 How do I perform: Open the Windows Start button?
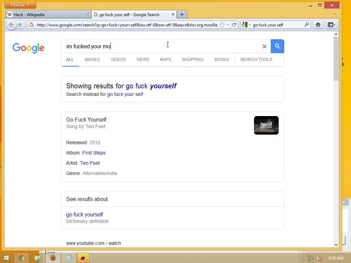pyautogui.click(x=6, y=258)
